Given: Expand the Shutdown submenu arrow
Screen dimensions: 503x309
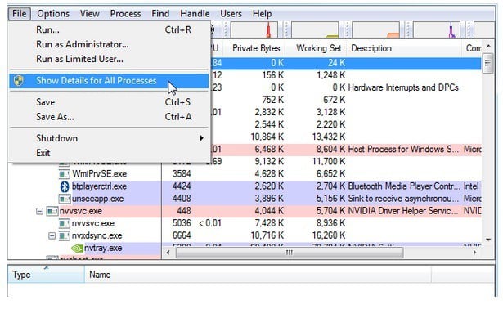Looking at the screenshot, I should coord(201,138).
